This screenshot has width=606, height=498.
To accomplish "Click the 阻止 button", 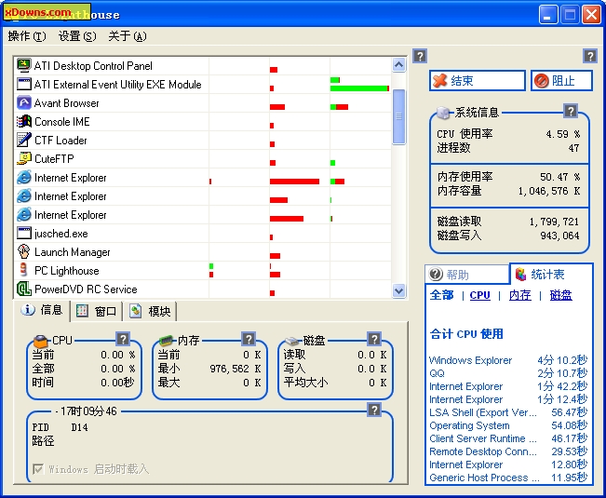I will tap(561, 80).
